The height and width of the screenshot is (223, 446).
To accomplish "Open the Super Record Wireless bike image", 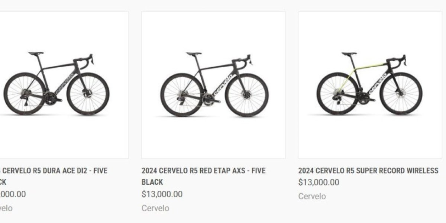I will point(369,85).
